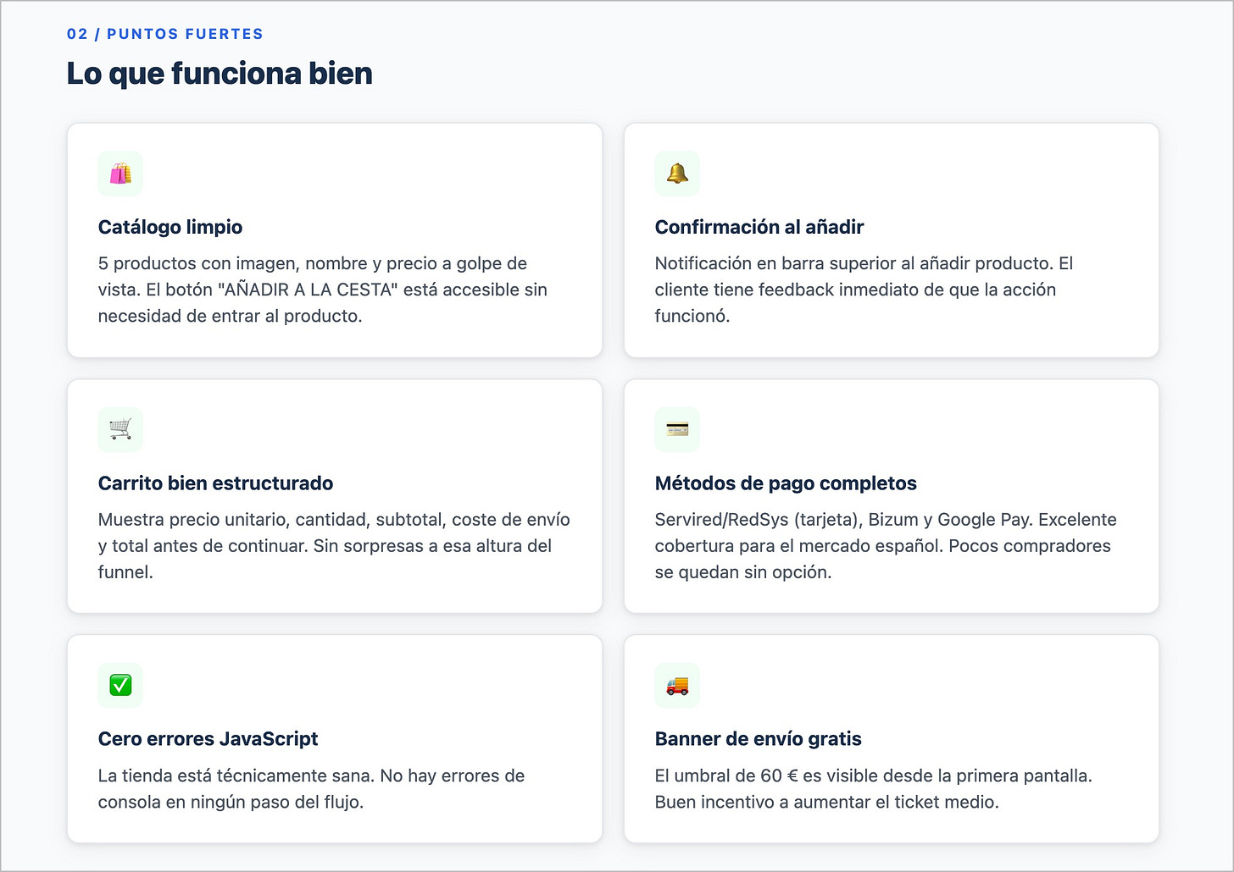Click the section label "02 / PUNTOS FUERTES"
Viewport: 1234px width, 872px height.
[x=165, y=34]
